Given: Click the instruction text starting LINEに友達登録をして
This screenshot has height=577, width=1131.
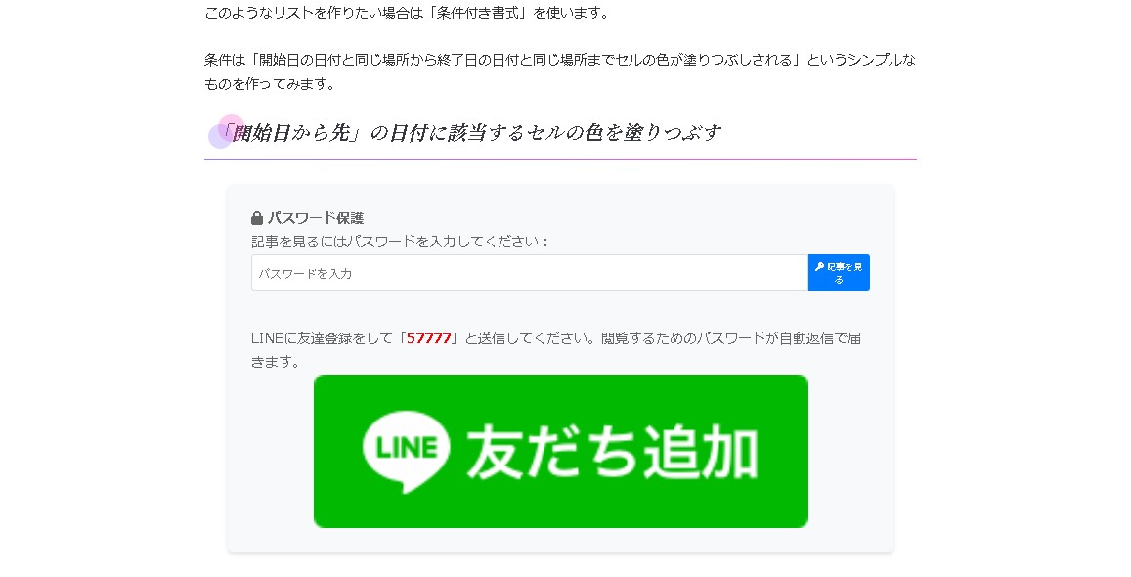Looking at the screenshot, I should coord(555,338).
